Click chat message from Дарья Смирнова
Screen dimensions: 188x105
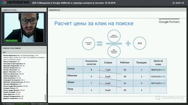tap(13, 98)
